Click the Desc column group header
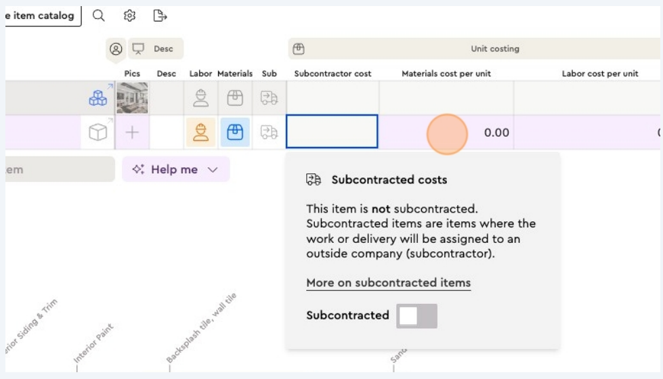663x379 pixels. click(156, 49)
